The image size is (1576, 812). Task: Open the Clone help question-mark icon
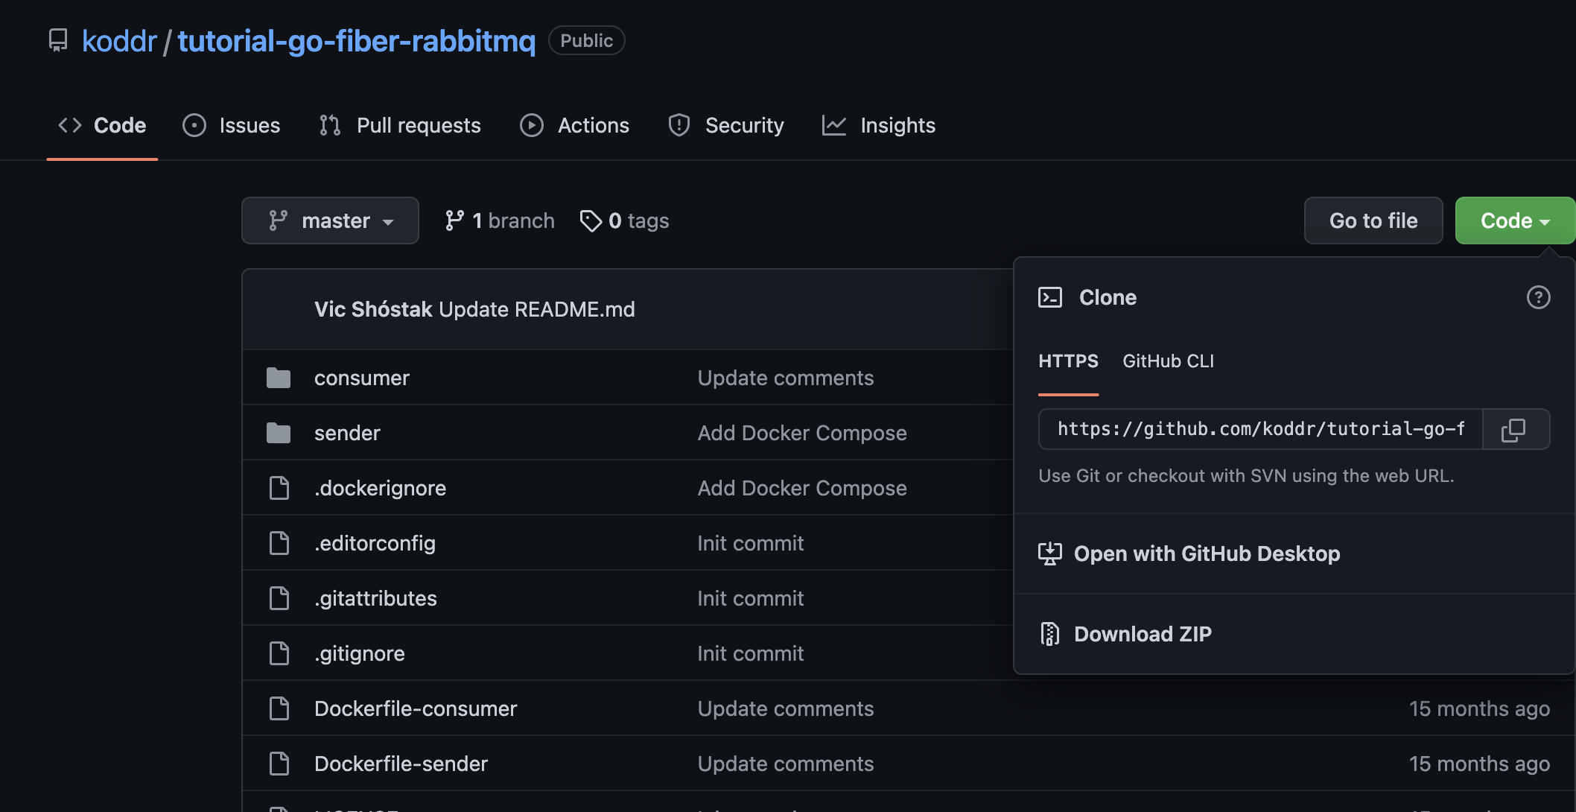pos(1538,297)
